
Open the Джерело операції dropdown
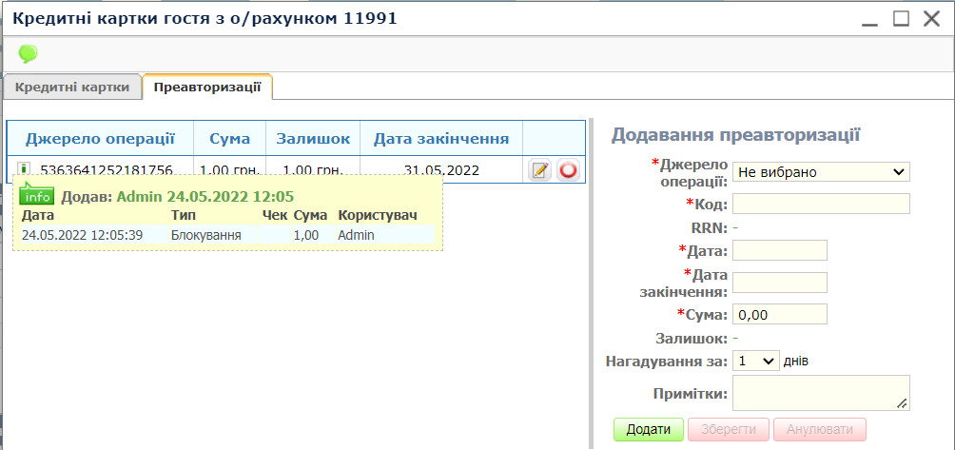coord(821,172)
